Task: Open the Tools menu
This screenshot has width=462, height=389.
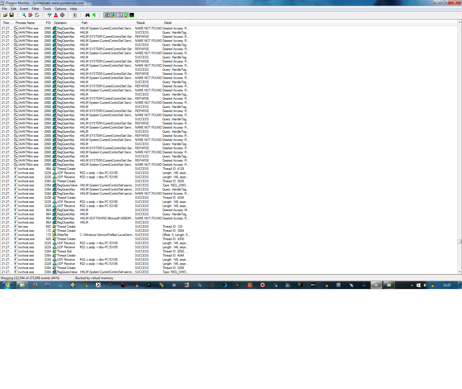Action: tap(47, 9)
